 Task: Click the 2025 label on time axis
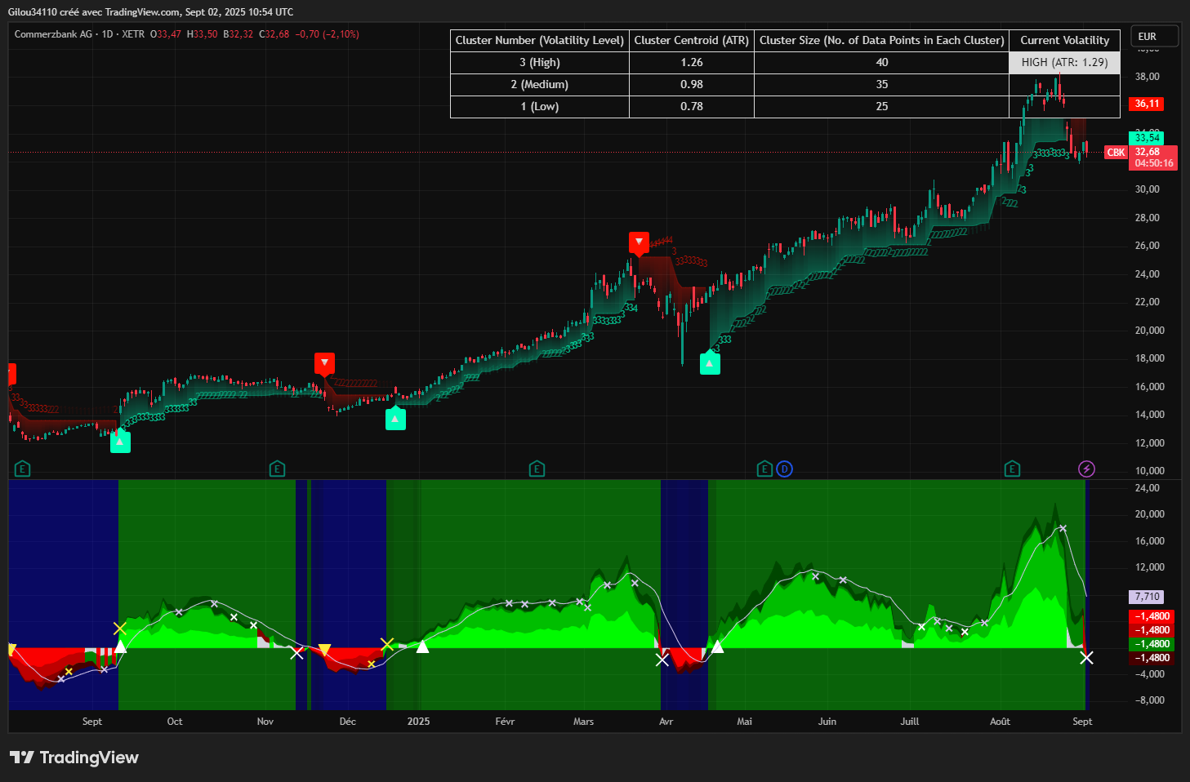pyautogui.click(x=418, y=722)
